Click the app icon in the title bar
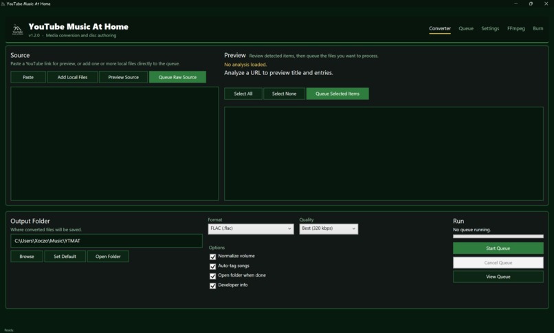The image size is (554, 333). click(3, 4)
